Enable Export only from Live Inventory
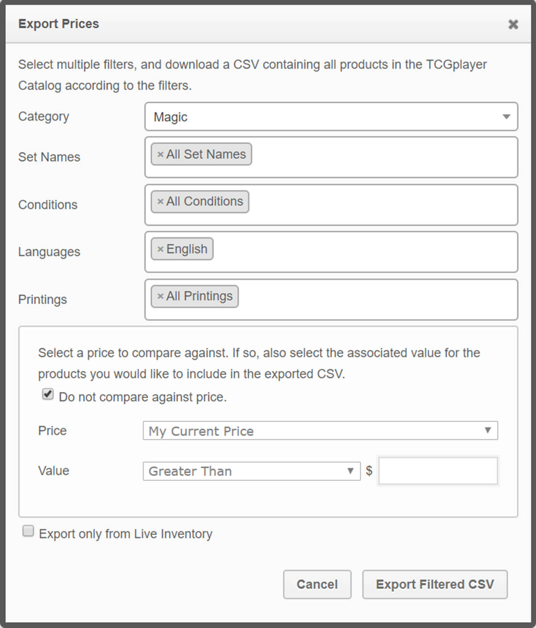Screen dimensions: 536x628 (28, 531)
